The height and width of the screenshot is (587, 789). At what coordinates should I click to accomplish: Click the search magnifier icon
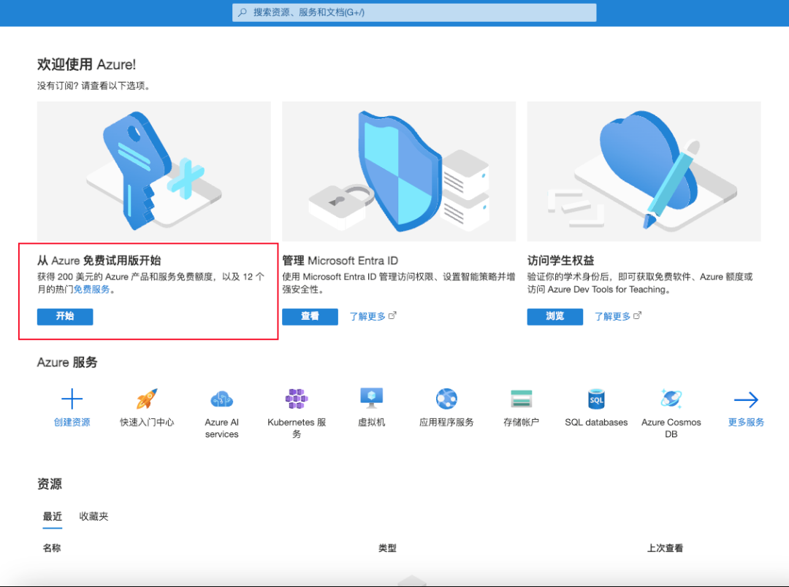point(241,12)
